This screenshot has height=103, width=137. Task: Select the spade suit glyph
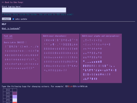(97, 74)
